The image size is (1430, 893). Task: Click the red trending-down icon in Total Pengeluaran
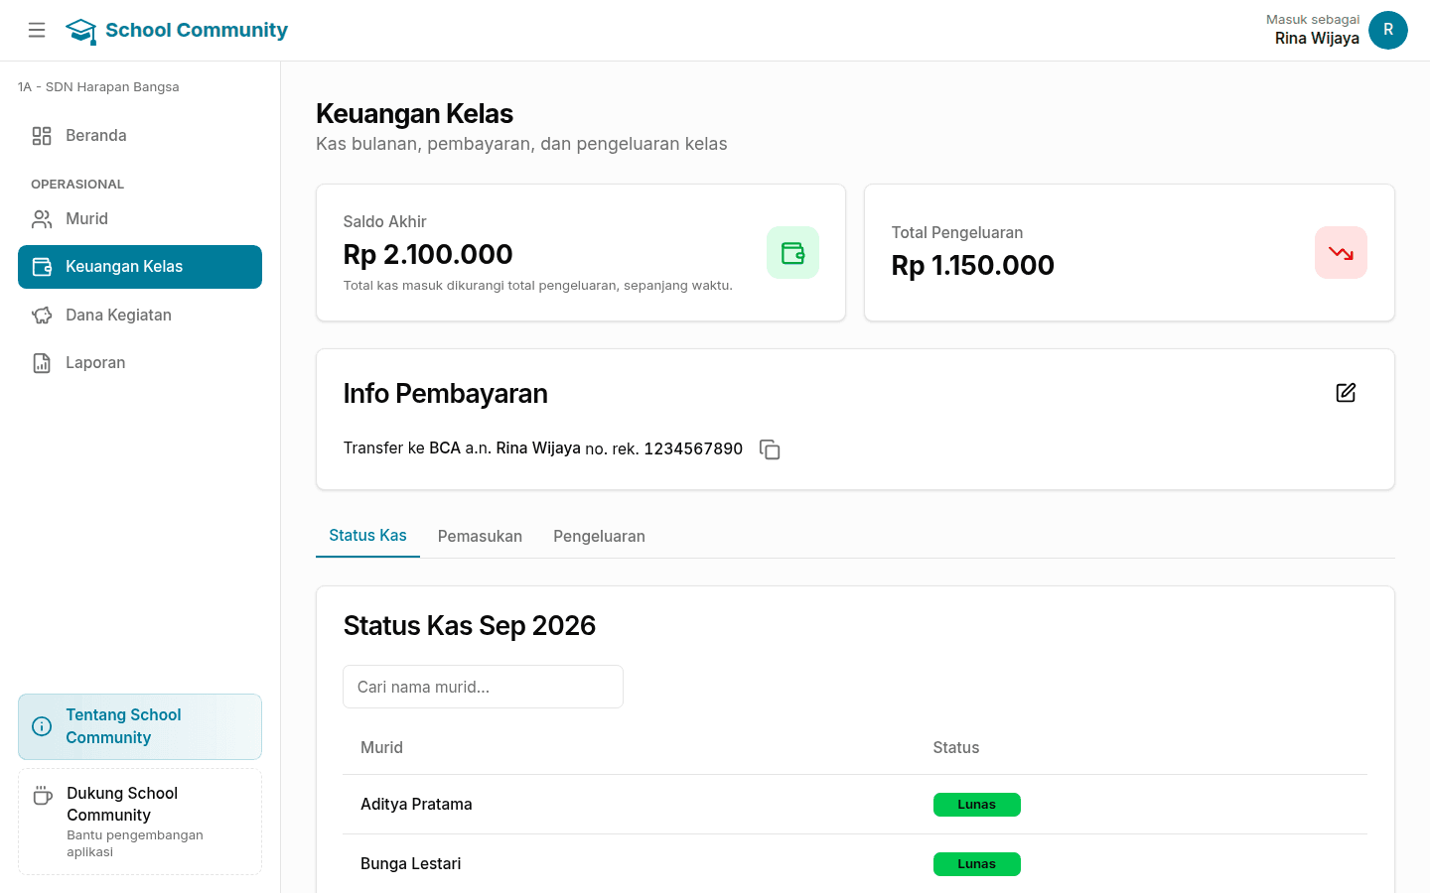point(1341,253)
